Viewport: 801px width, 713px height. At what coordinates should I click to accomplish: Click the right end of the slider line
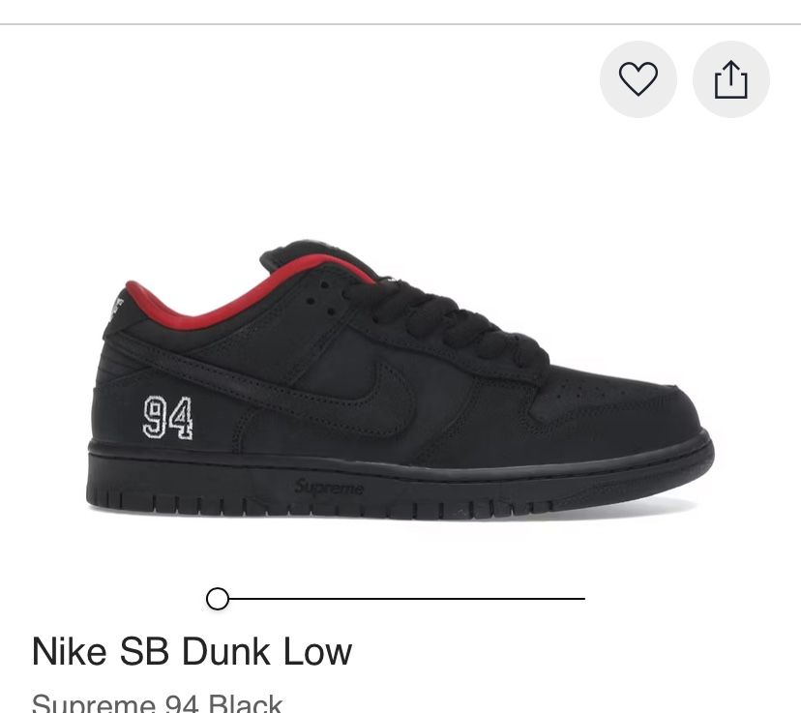(x=582, y=599)
